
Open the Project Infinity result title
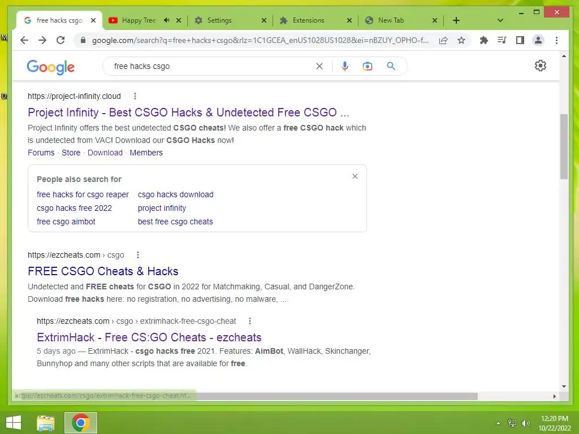(x=188, y=112)
